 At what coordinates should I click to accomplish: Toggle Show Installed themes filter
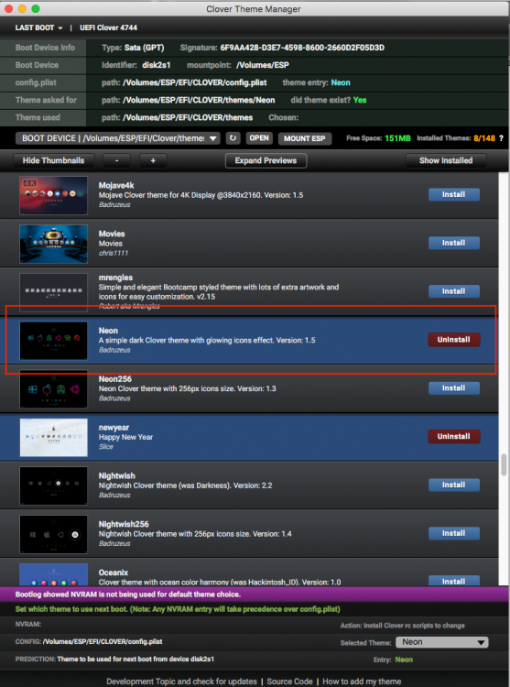(x=446, y=161)
